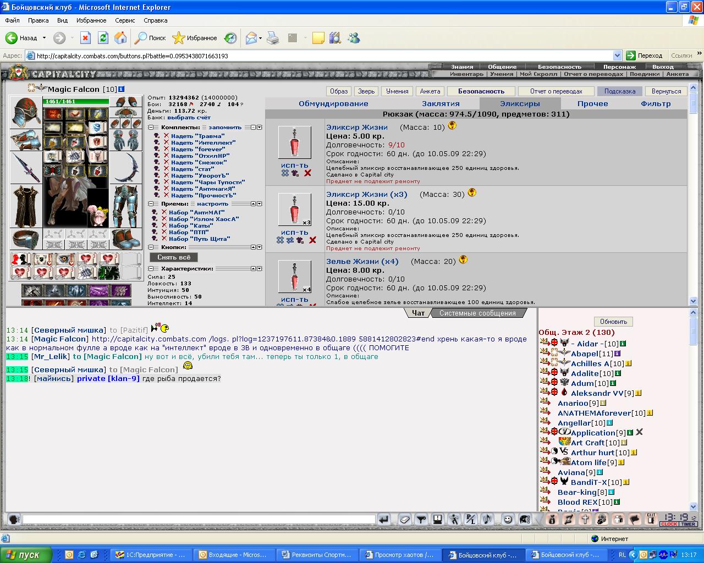Collapse the Комплекты section
The width and height of the screenshot is (704, 563).
(151, 127)
